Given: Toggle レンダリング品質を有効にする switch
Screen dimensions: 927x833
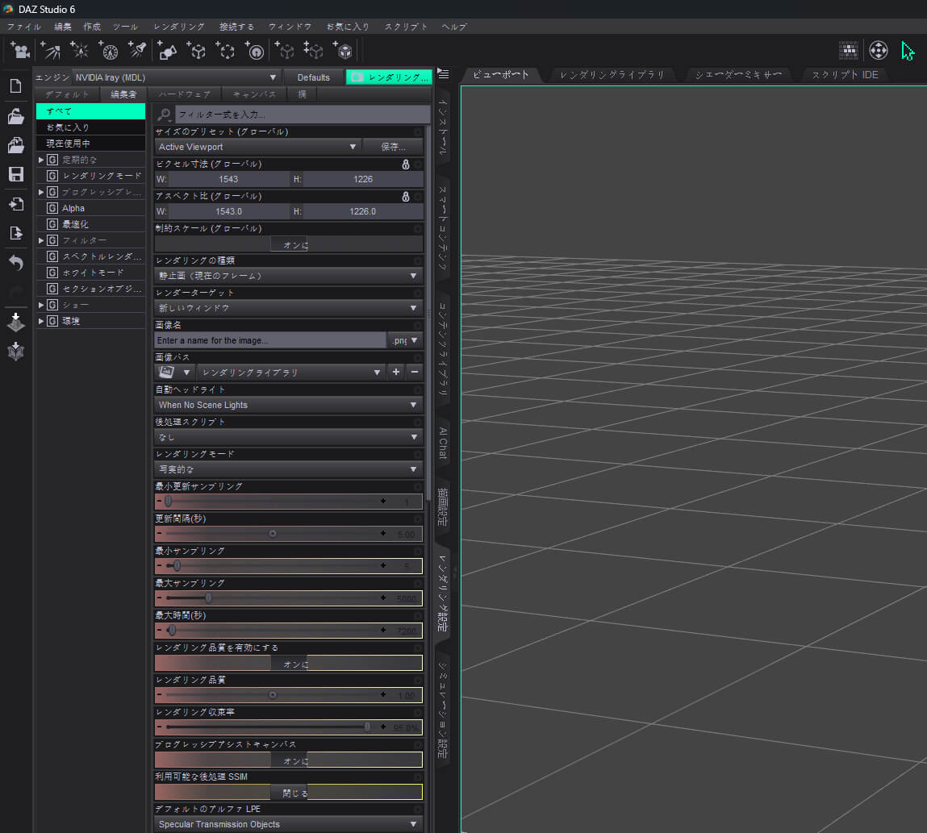Looking at the screenshot, I should 289,664.
